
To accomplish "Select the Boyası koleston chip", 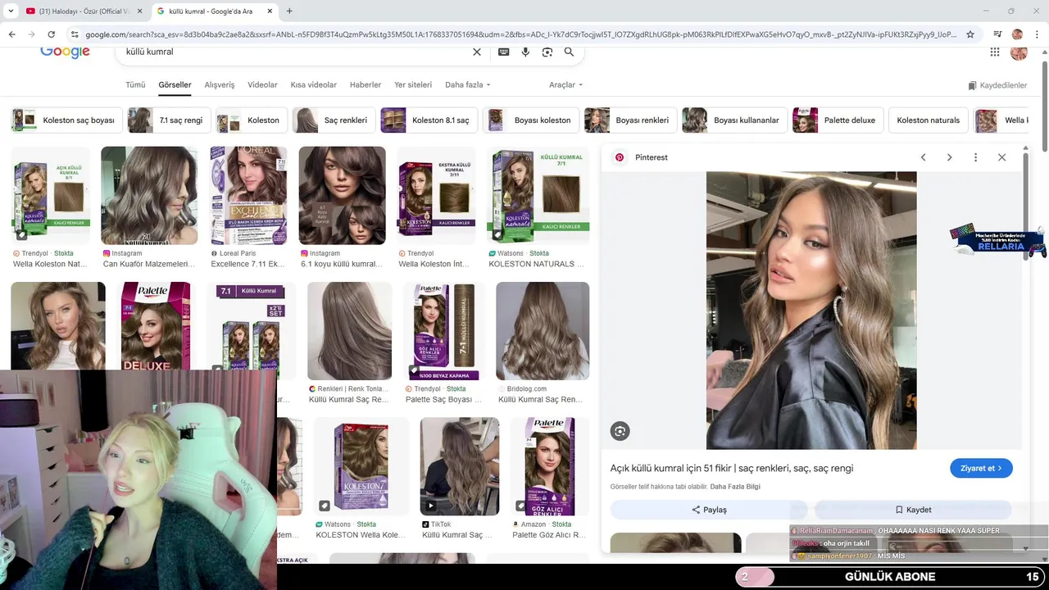I will [530, 120].
